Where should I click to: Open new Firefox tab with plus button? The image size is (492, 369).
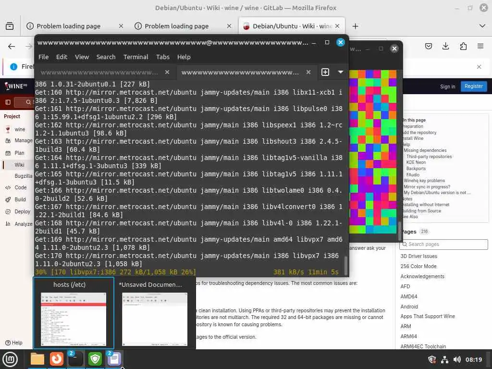(355, 26)
